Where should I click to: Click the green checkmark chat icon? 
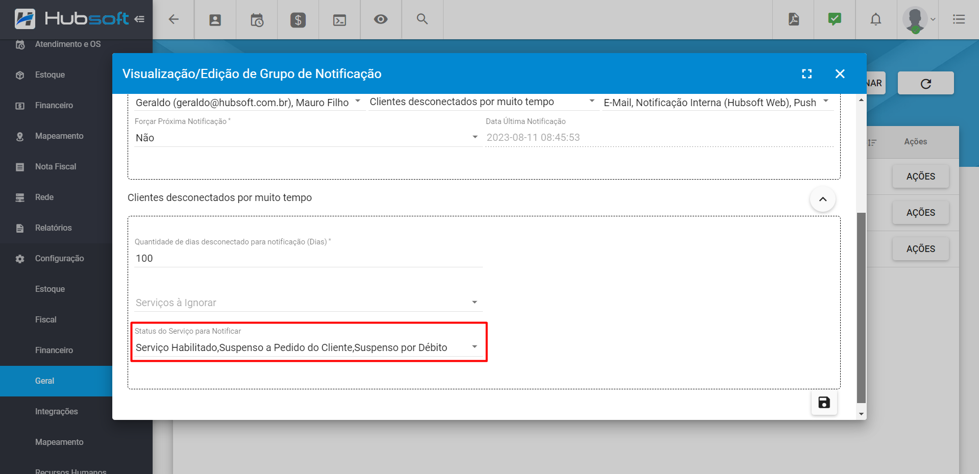835,19
